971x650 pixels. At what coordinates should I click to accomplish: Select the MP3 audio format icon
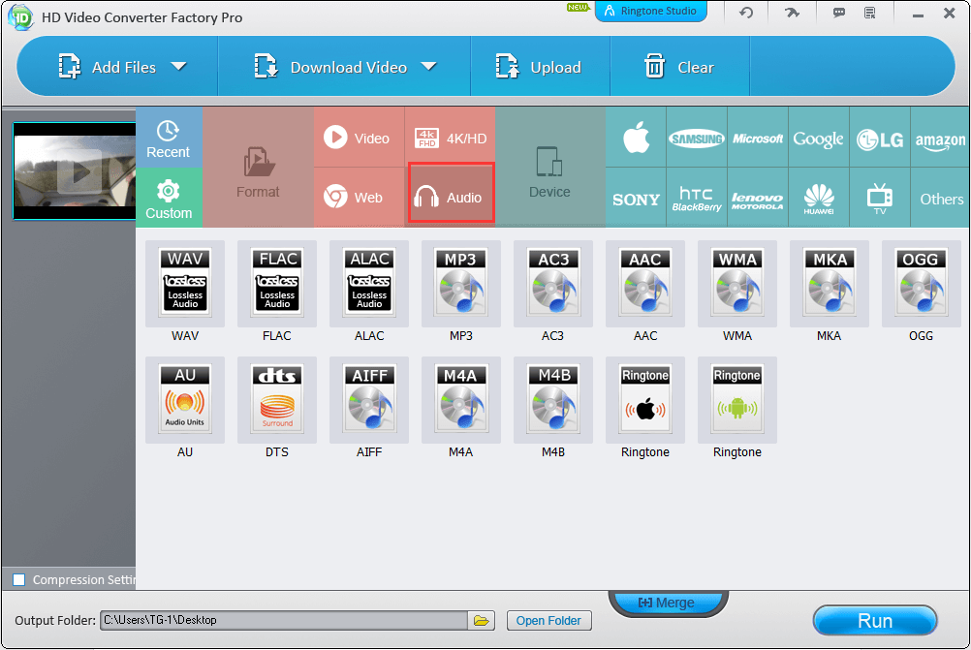tap(461, 283)
